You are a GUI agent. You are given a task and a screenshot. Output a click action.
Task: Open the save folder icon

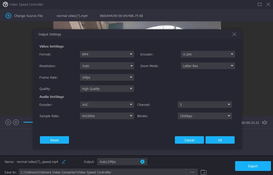[x=204, y=172]
